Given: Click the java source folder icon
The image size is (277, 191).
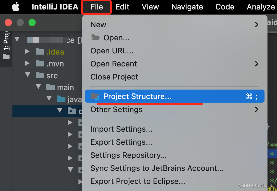Looking at the screenshot, I should coord(61,99).
